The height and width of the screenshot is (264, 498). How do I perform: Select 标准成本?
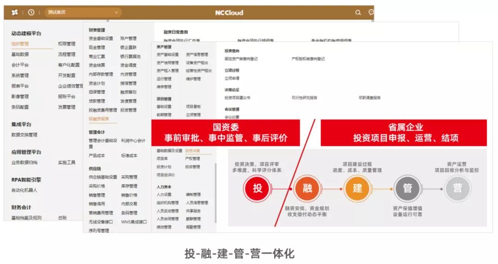(129, 155)
